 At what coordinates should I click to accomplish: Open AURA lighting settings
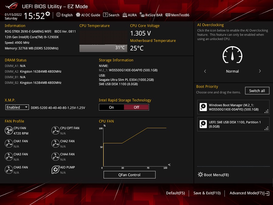[x=130, y=15]
